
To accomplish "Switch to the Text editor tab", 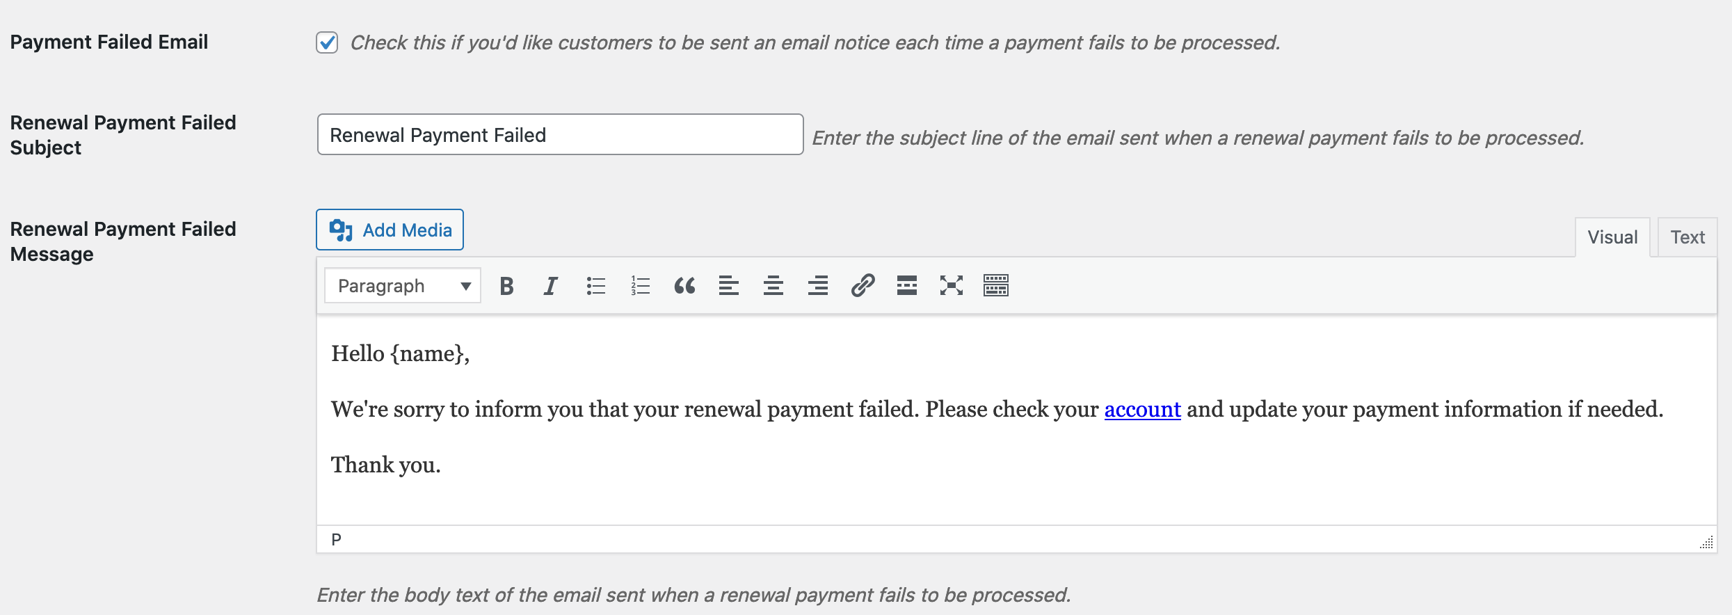I will coord(1687,237).
